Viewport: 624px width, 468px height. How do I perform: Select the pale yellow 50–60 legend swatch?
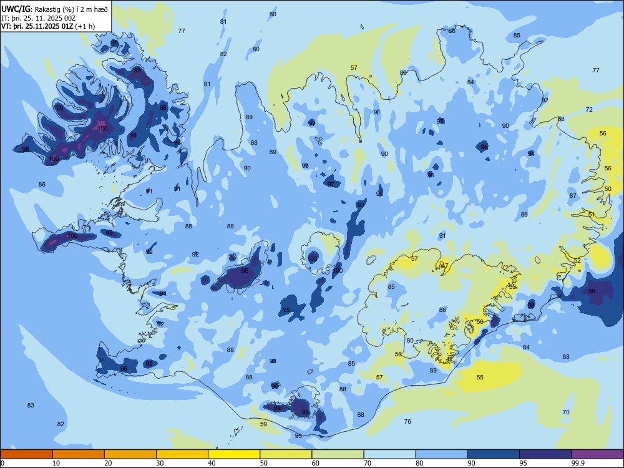(286, 454)
